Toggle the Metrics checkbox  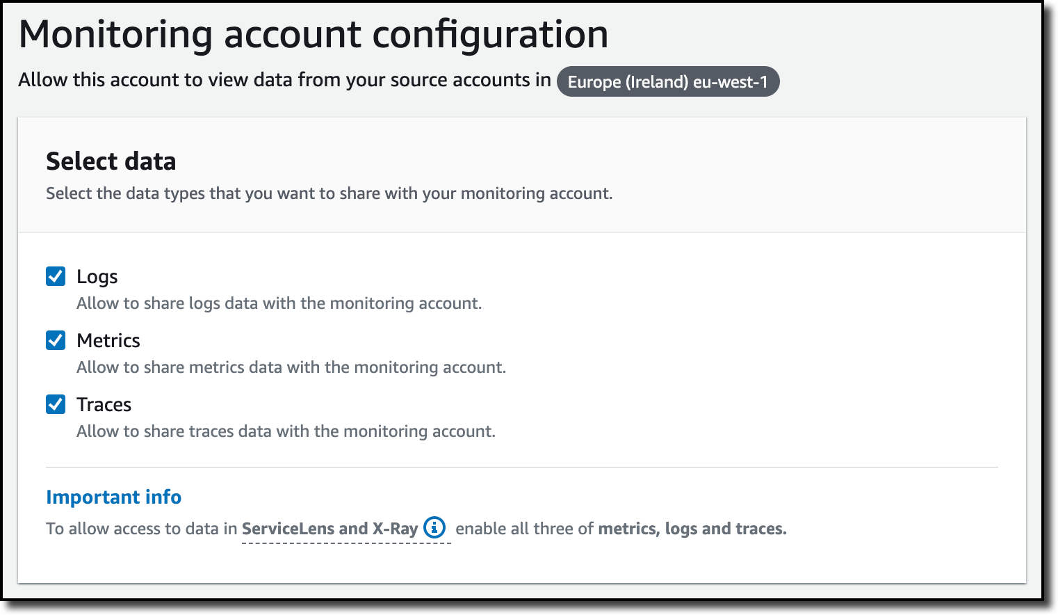(x=56, y=340)
